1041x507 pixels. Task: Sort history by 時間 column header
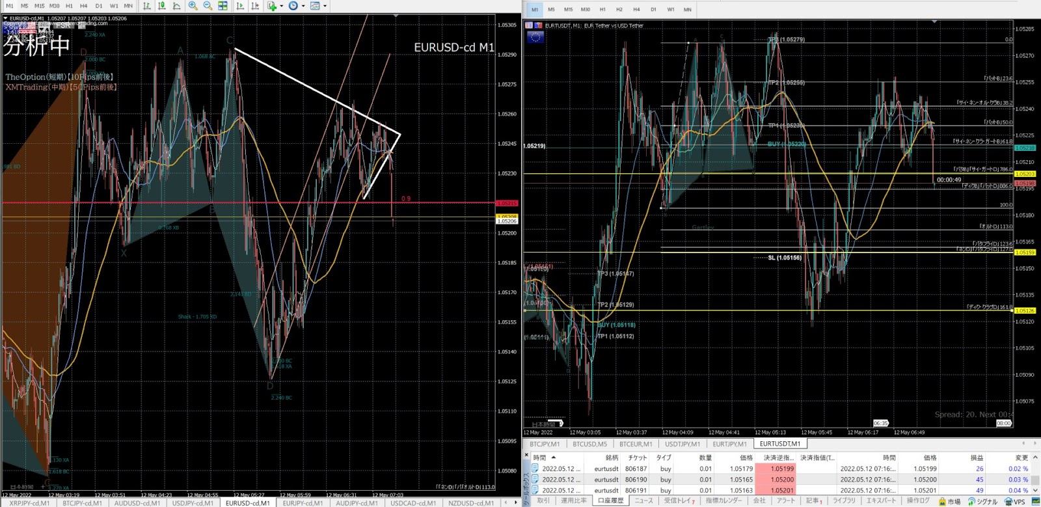[540, 458]
